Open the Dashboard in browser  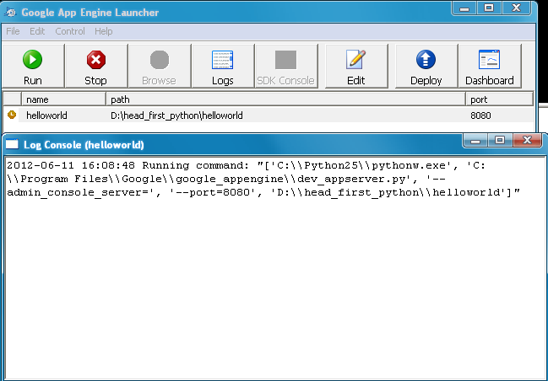[x=490, y=66]
